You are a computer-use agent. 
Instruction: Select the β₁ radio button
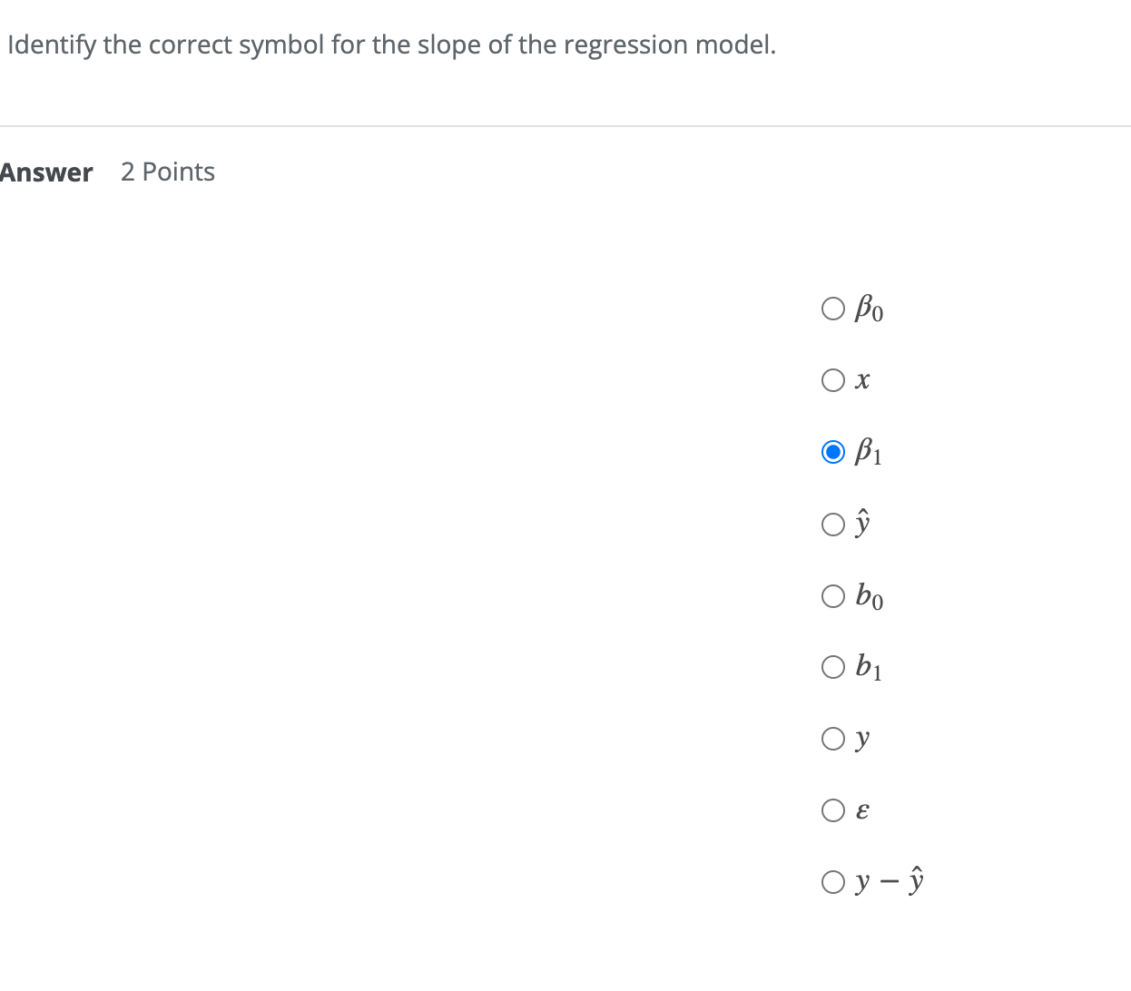click(833, 451)
